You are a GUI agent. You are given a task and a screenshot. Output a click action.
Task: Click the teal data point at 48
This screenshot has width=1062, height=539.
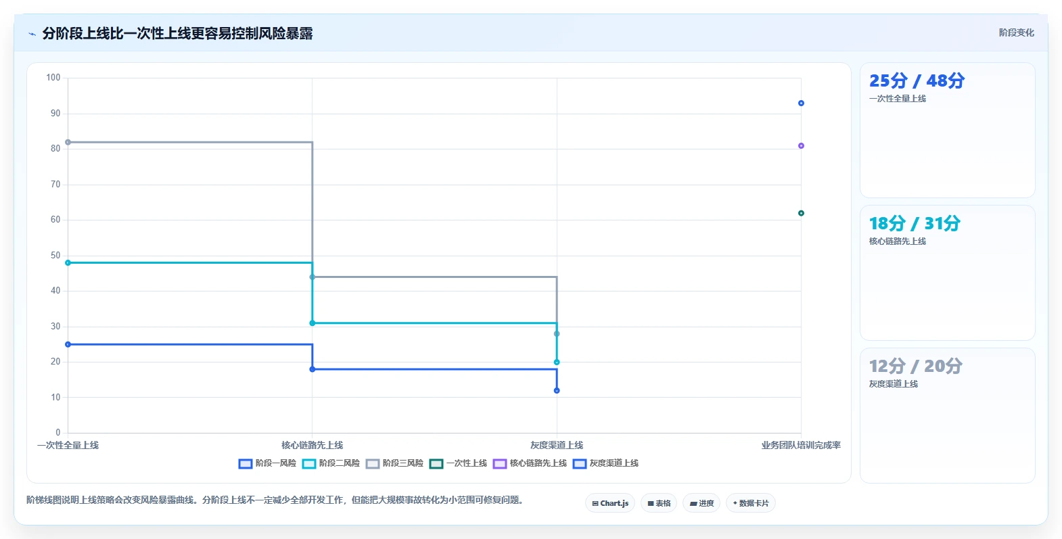68,262
